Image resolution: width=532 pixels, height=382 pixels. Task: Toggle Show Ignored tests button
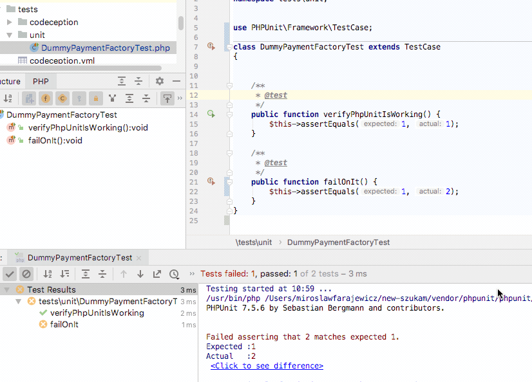(26, 273)
